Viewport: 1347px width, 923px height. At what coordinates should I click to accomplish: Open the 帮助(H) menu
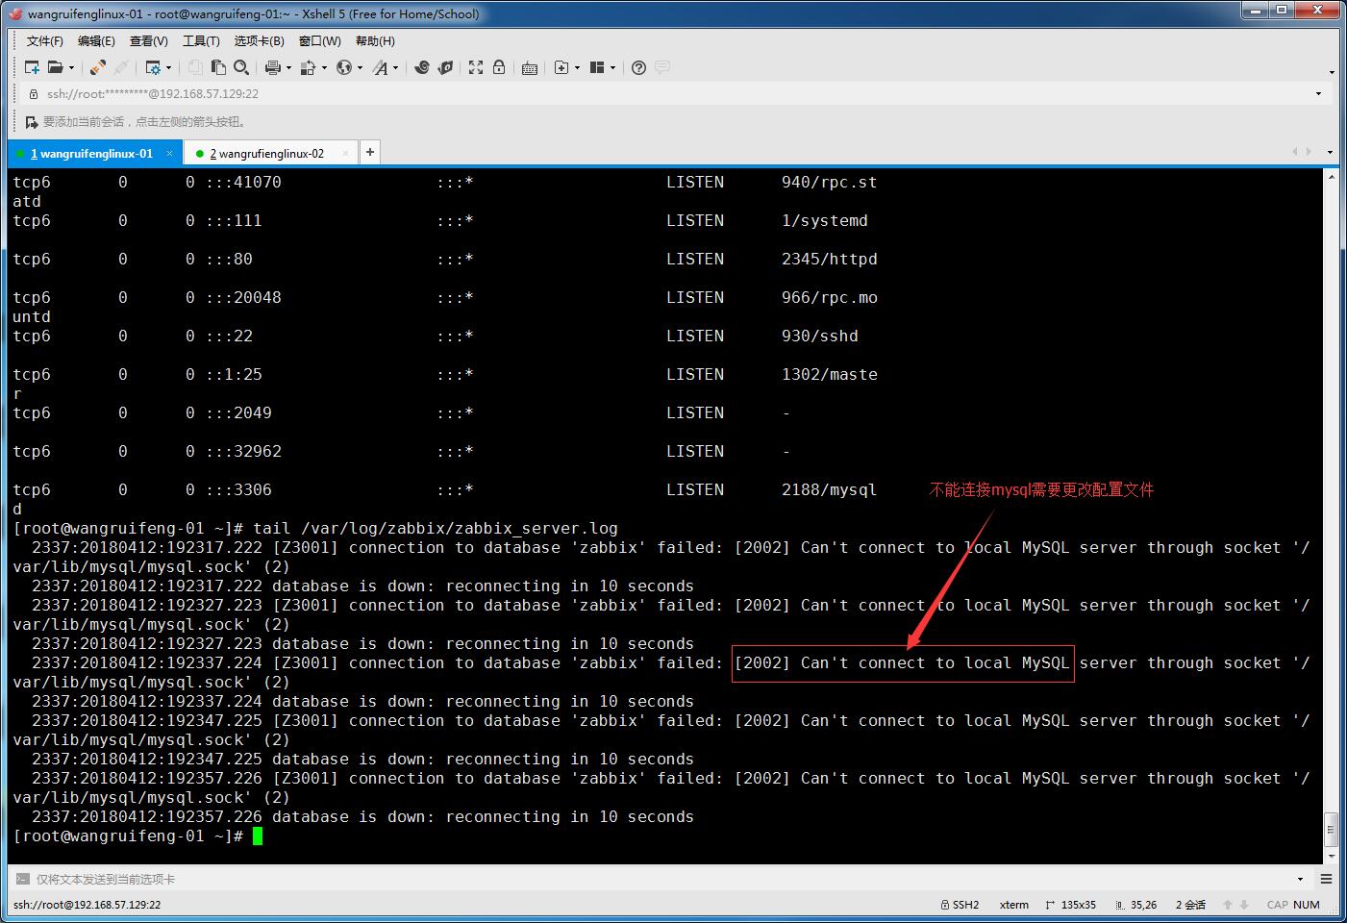375,40
